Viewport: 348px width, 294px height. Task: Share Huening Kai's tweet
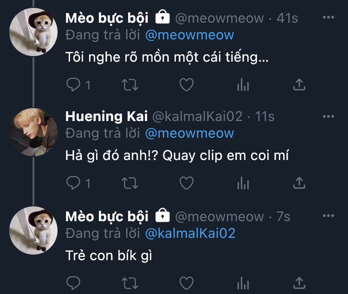(299, 183)
